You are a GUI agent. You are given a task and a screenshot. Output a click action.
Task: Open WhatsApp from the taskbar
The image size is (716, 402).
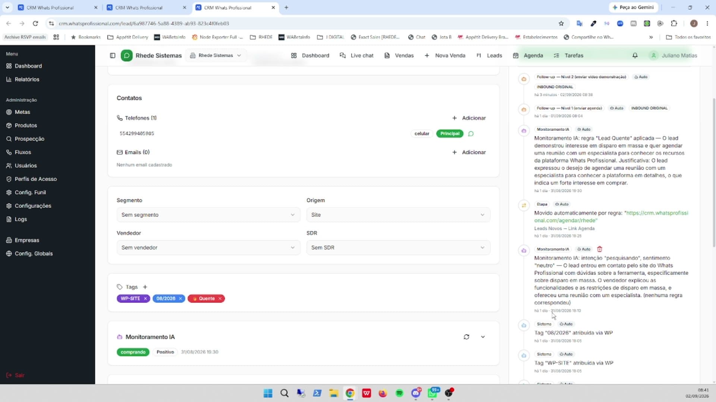point(433,393)
